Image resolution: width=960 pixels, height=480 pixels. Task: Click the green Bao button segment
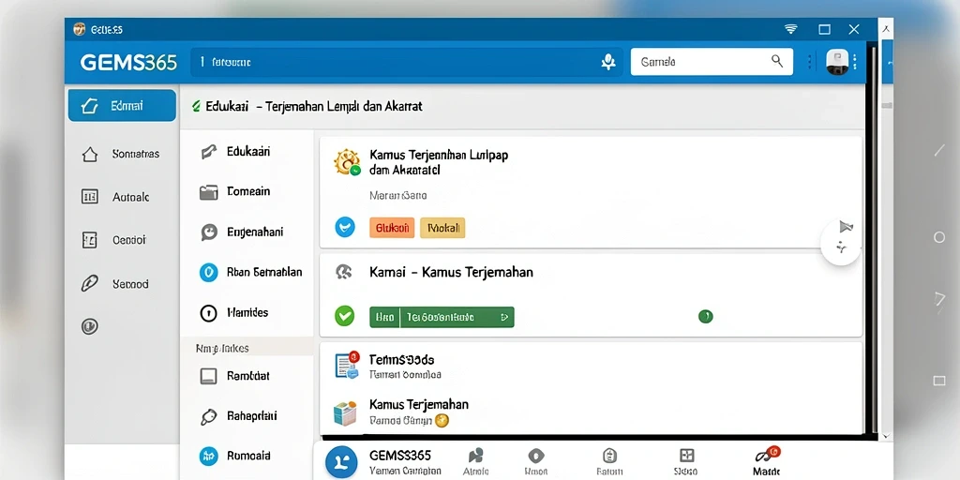384,317
